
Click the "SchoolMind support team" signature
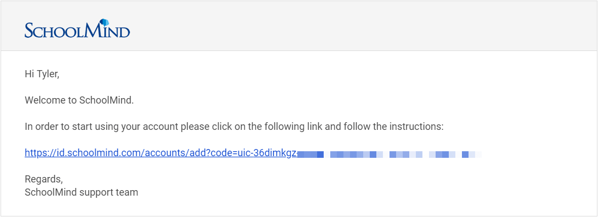[x=81, y=192]
